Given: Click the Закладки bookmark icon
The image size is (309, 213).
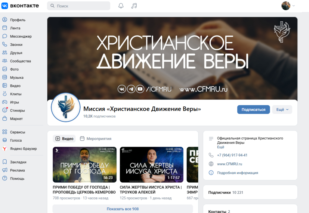Looking at the screenshot, I should 5,162.
